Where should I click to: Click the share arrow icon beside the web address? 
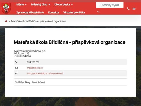coord(17,73)
